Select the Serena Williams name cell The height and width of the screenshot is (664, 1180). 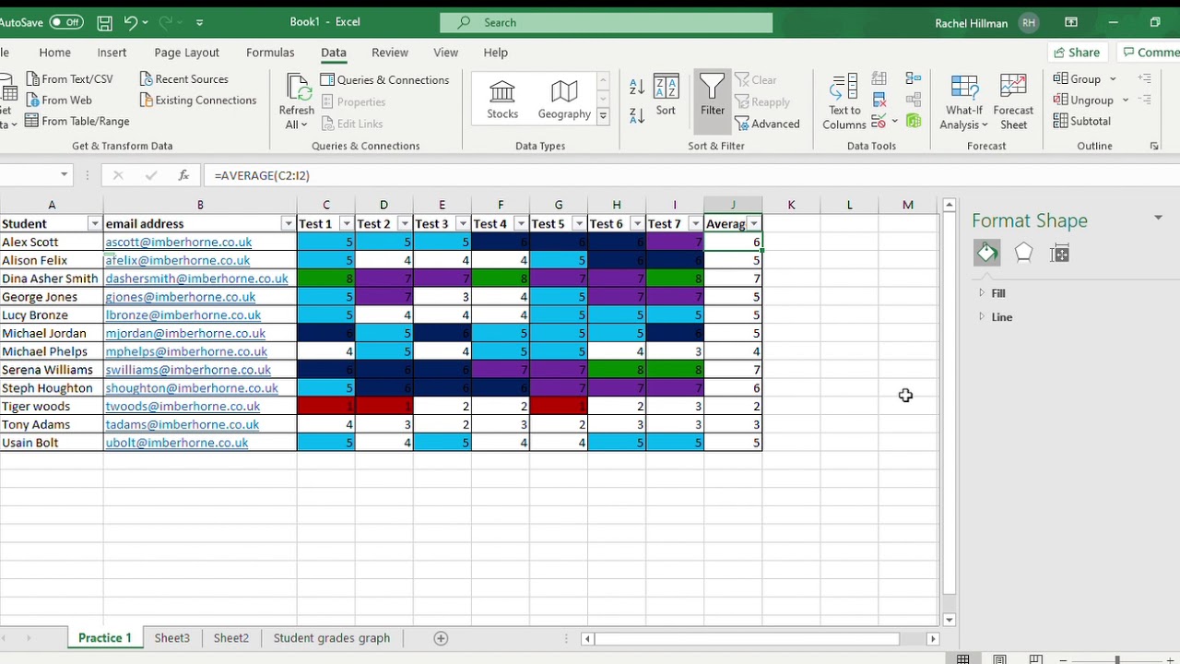click(x=52, y=370)
